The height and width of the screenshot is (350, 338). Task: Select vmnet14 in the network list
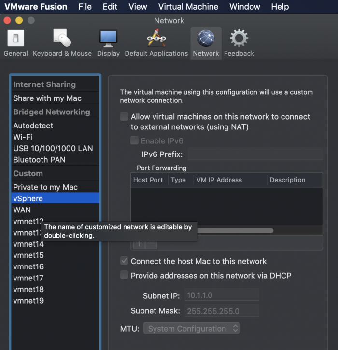pyautogui.click(x=55, y=244)
